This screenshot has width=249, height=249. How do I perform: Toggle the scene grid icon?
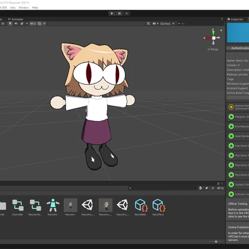coord(39,24)
